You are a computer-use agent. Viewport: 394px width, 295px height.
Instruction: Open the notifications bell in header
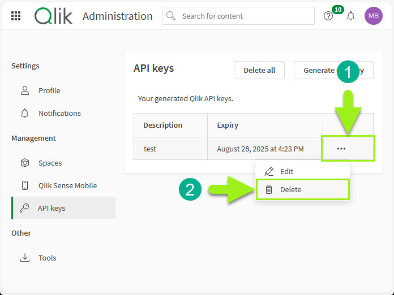(x=350, y=16)
